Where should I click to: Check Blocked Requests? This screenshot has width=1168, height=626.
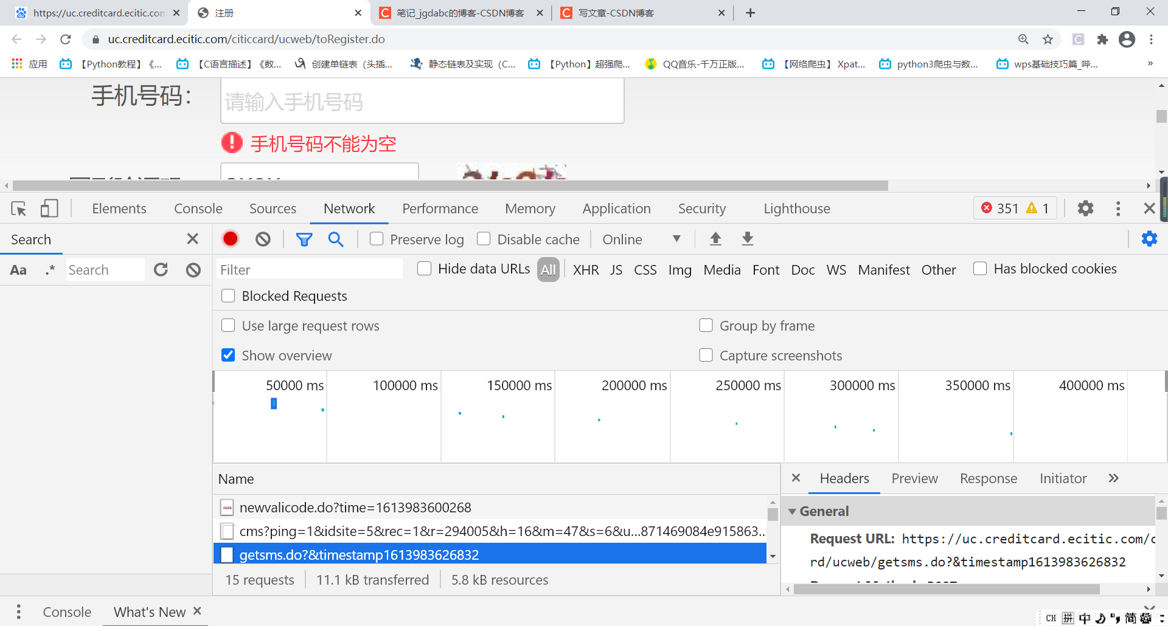(228, 296)
